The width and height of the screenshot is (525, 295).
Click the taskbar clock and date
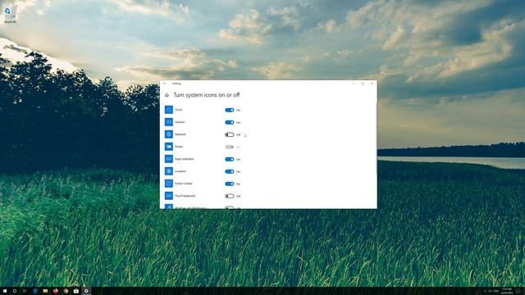tap(507, 291)
